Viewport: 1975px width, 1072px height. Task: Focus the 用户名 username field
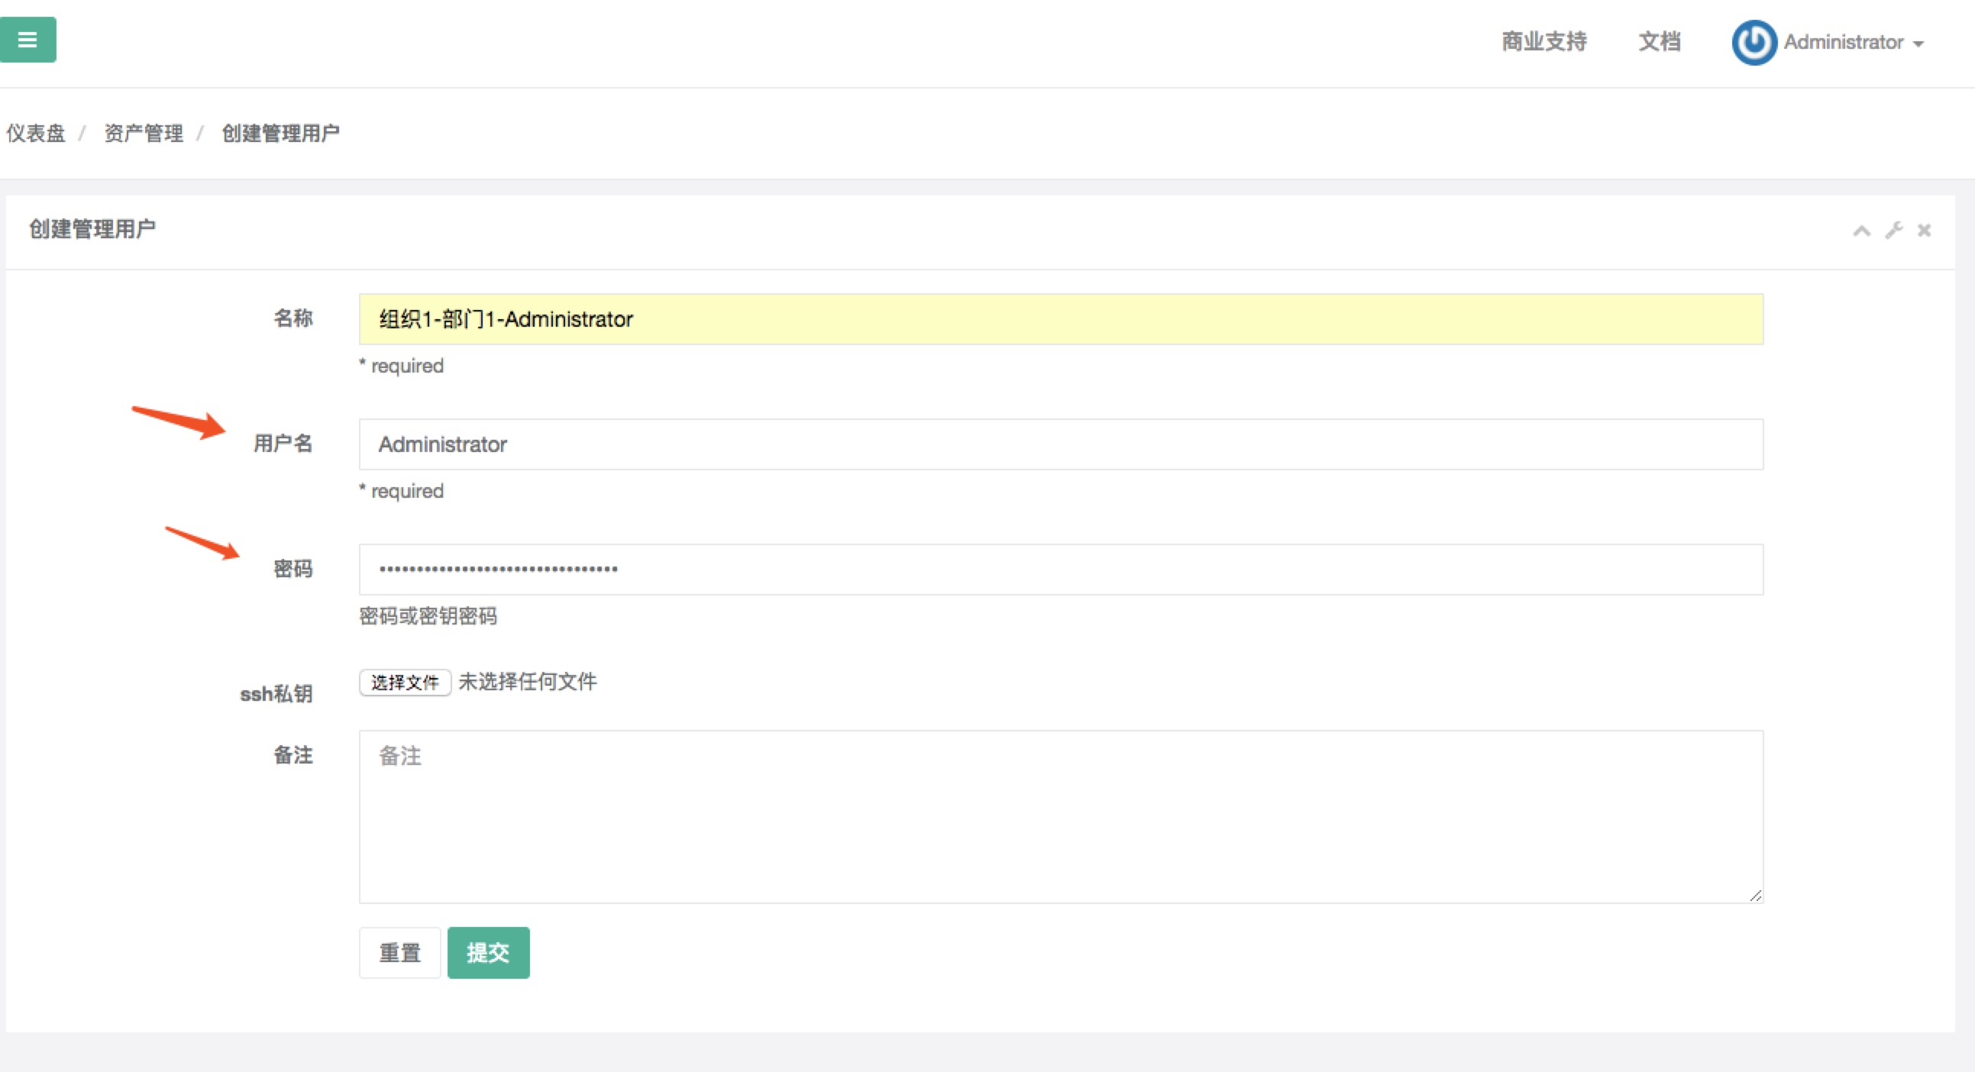(x=1060, y=444)
